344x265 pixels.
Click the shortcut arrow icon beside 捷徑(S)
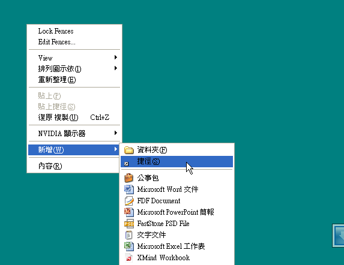126,164
